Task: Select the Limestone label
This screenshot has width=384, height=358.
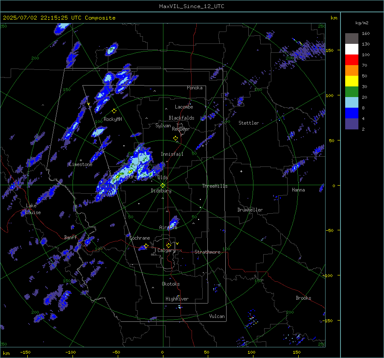Action: pos(81,164)
